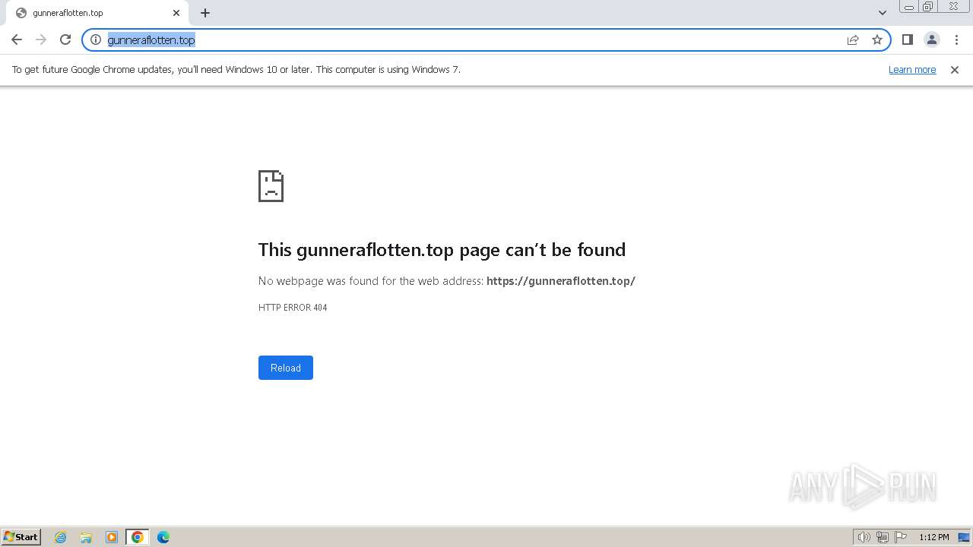Dismiss the Chrome update notification bar

[x=955, y=69]
